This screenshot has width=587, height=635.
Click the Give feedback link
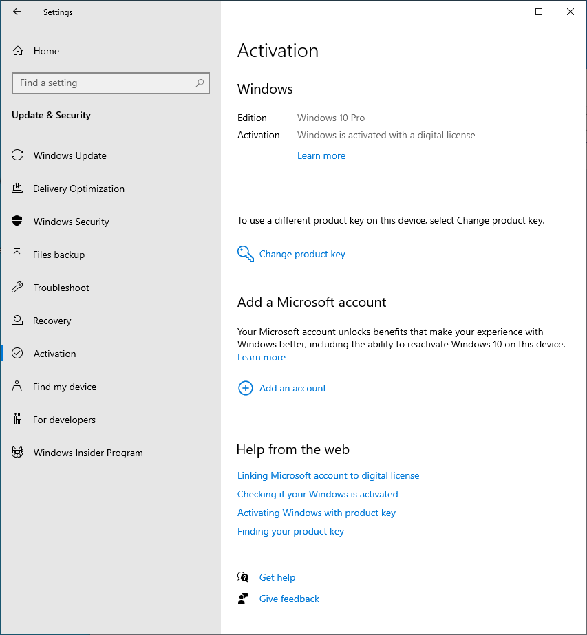(289, 599)
